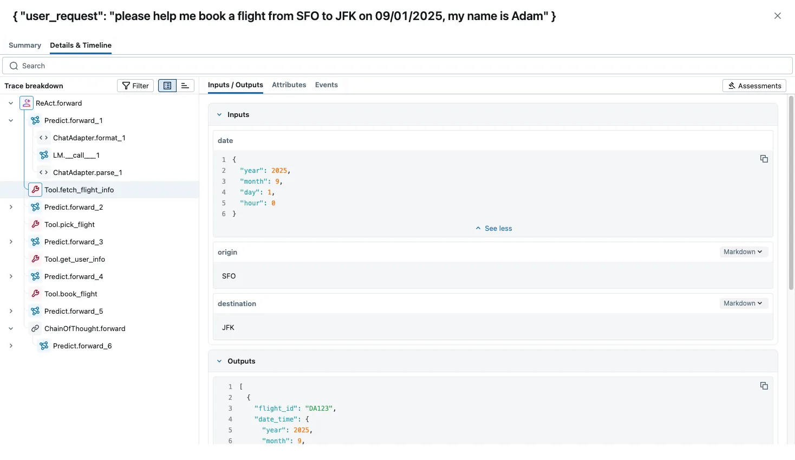The height and width of the screenshot is (460, 795).
Task: Expand the Predict.forward_2 node
Action: (11, 207)
